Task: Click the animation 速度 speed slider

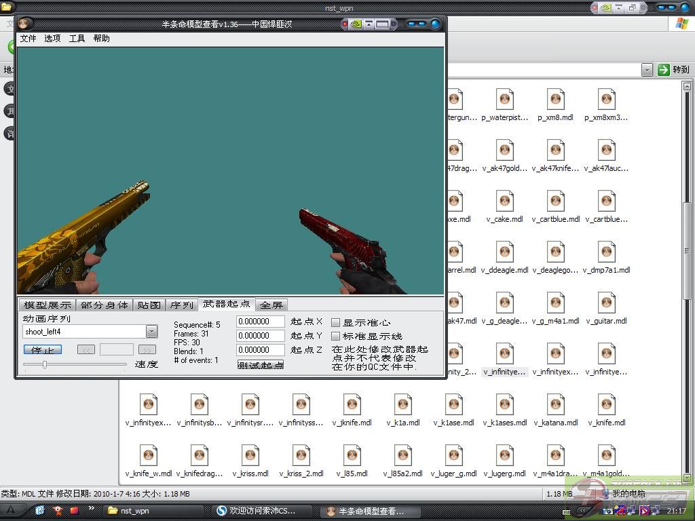Action: [x=75, y=364]
